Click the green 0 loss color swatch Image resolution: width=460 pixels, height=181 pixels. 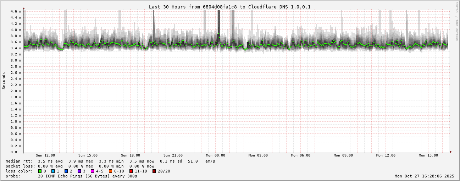(x=40, y=171)
